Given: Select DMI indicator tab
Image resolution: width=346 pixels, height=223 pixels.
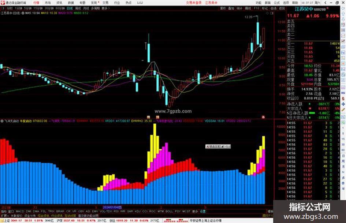Looking at the screenshot, I should [29, 211].
